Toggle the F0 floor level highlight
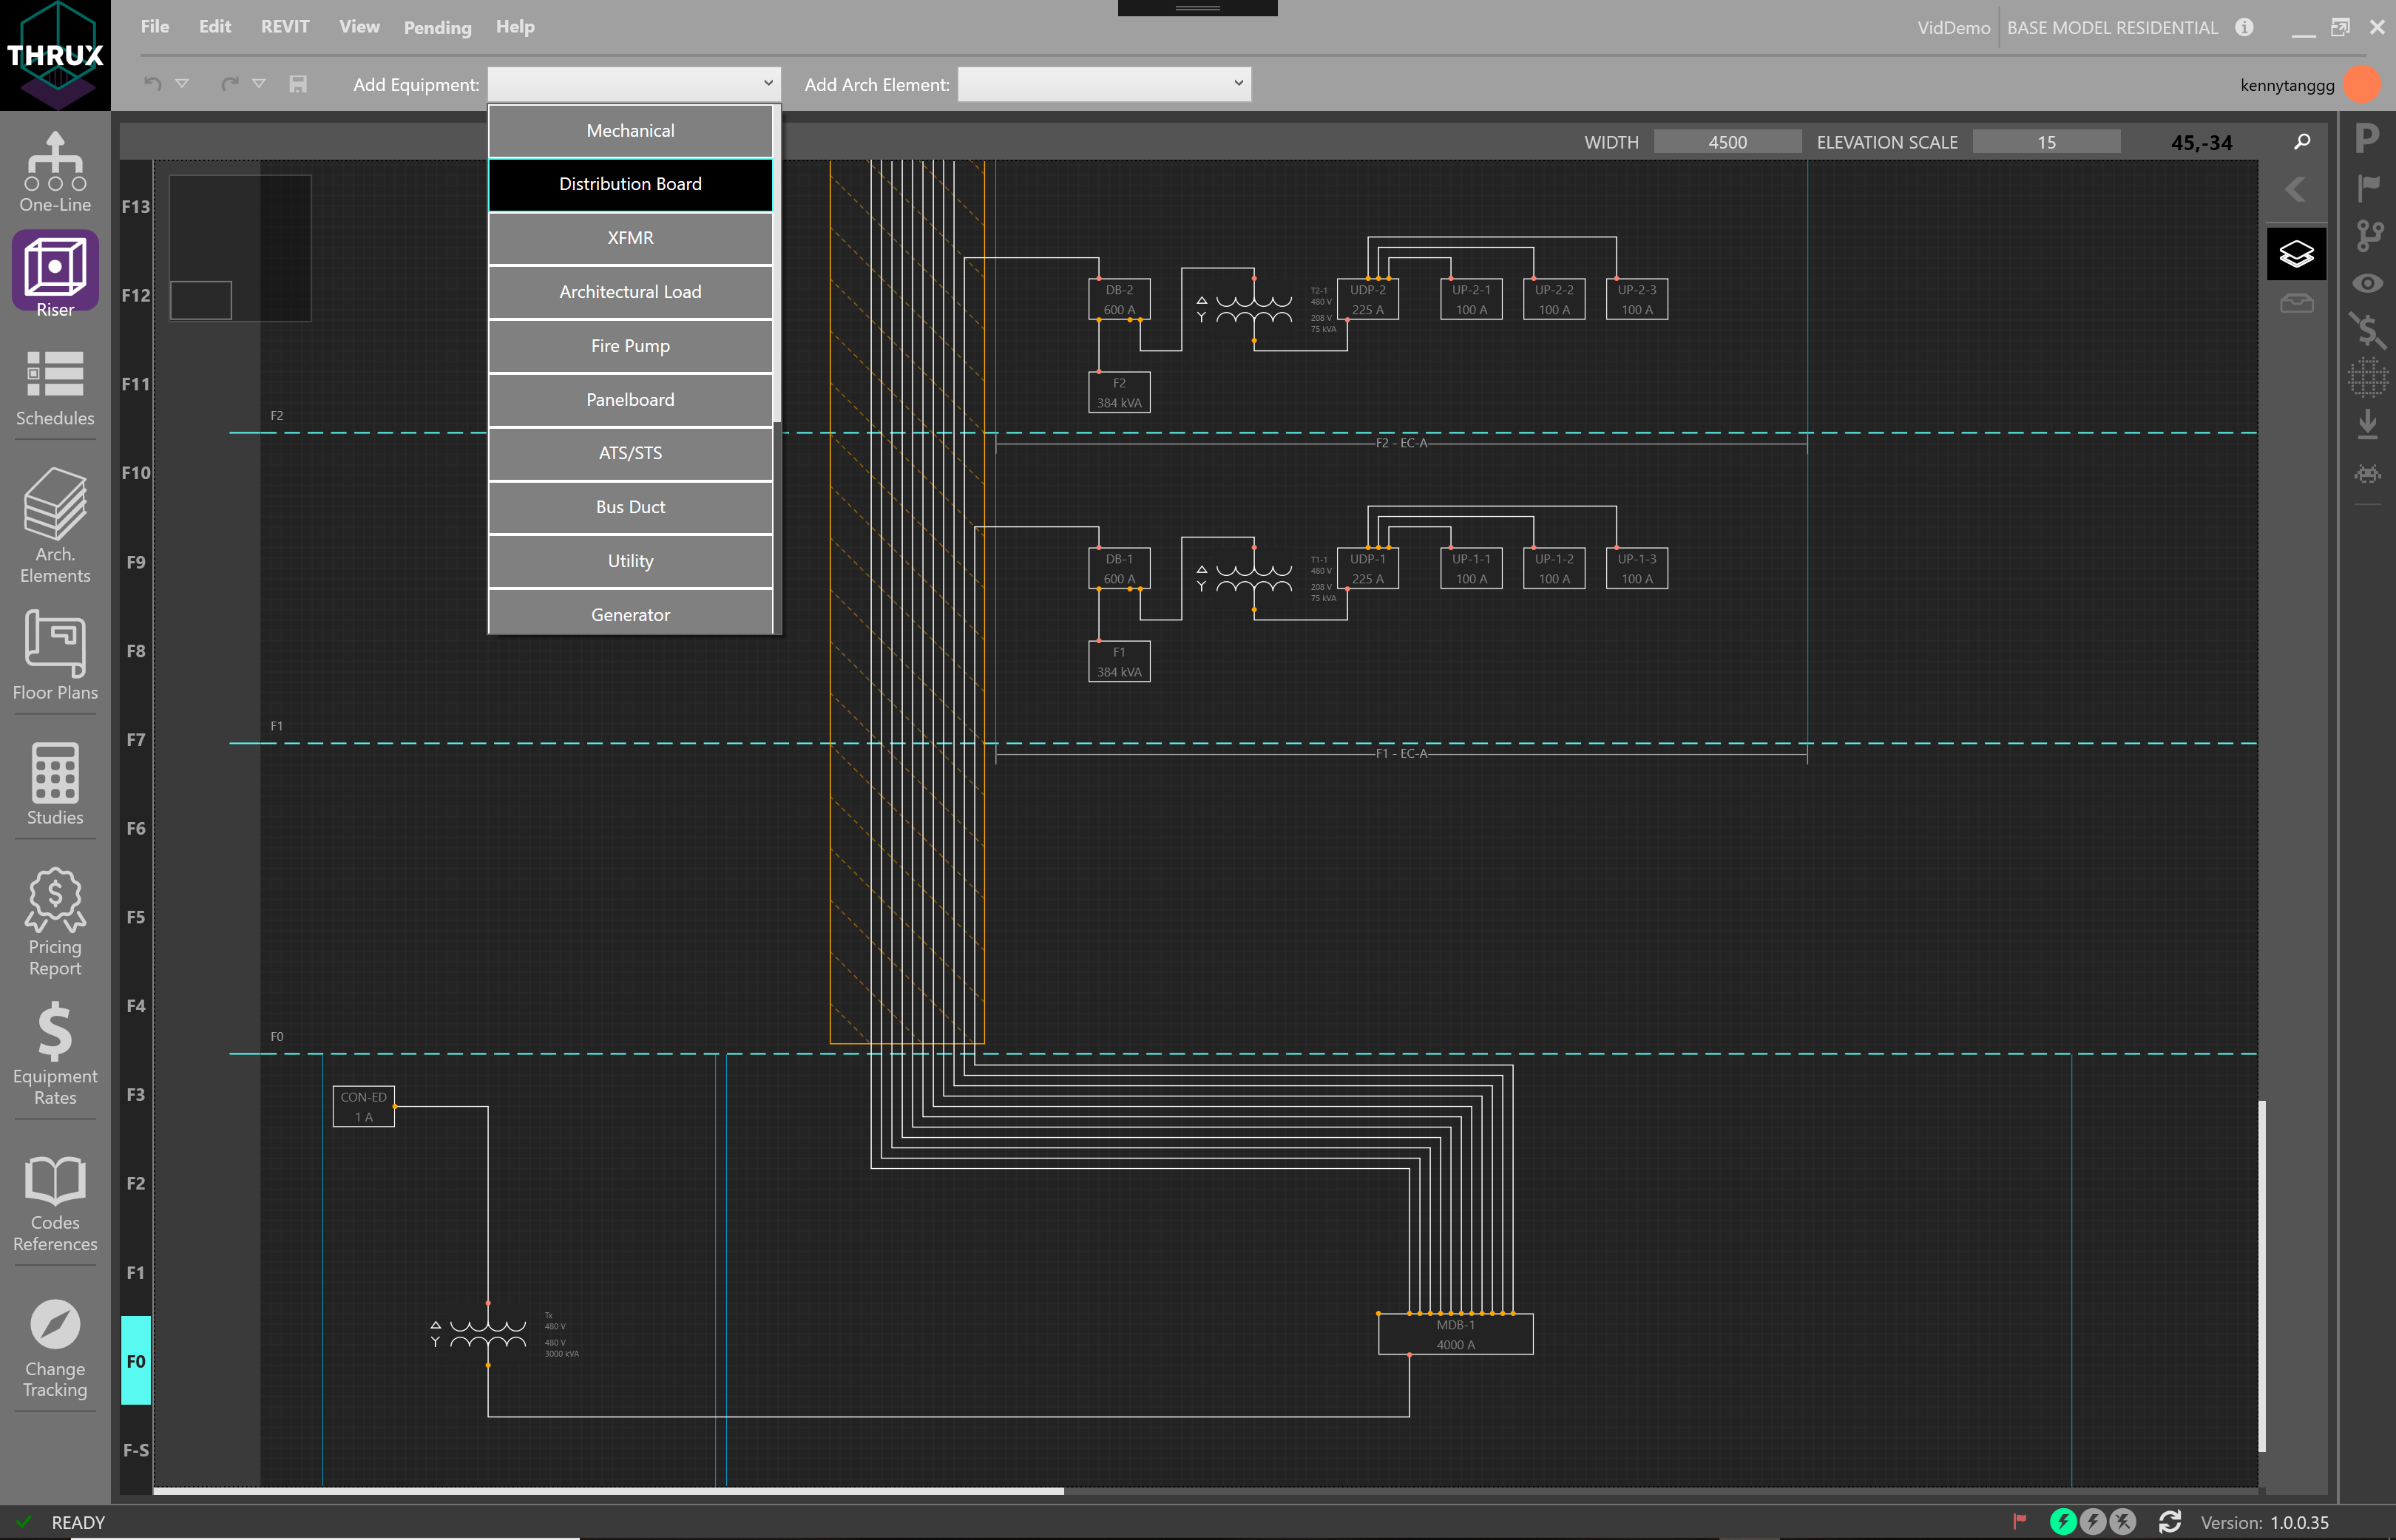The width and height of the screenshot is (2396, 1540). [136, 1360]
